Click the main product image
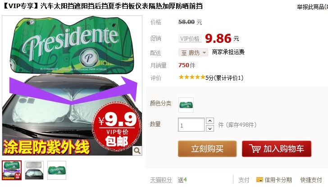Viewport: 328px width, 187px height. (x=72, y=86)
